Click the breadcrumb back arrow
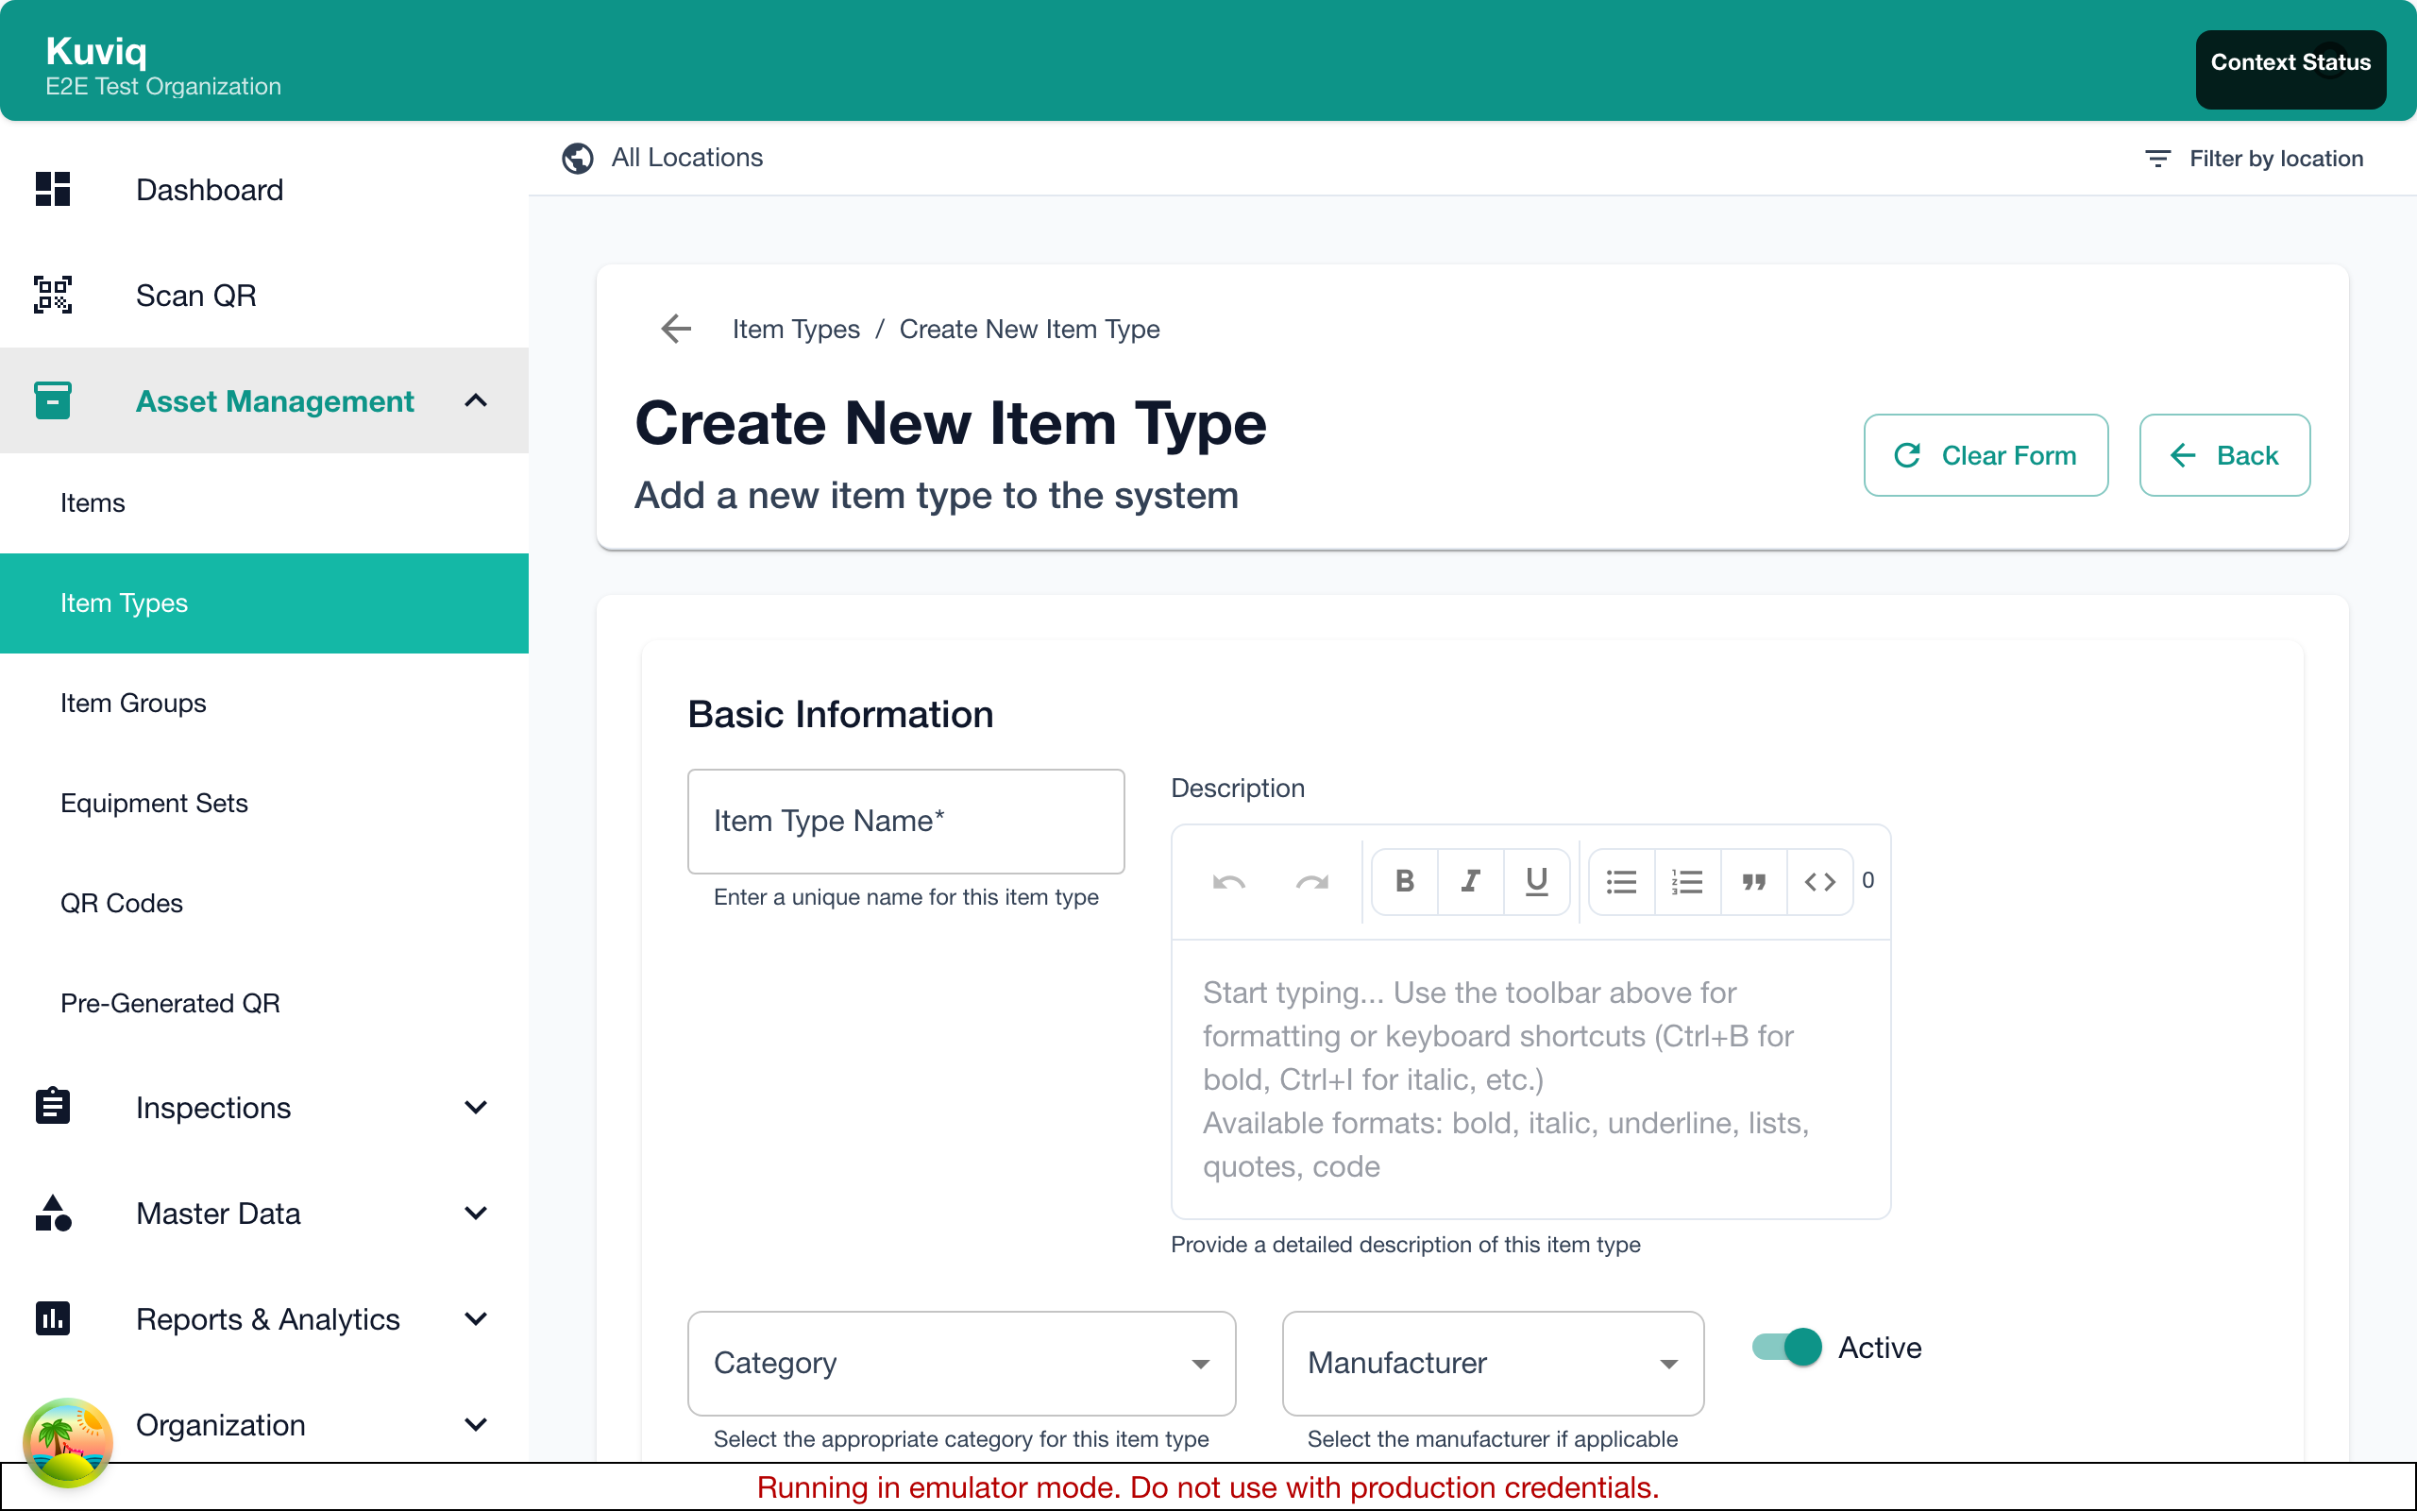 pyautogui.click(x=676, y=329)
